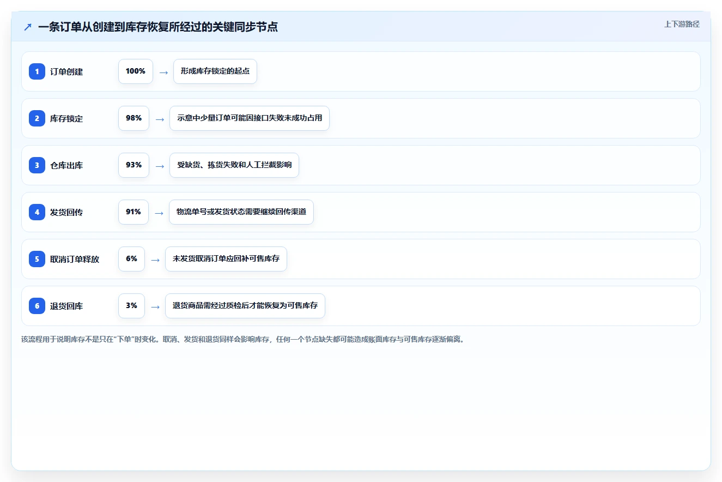Select step badge 2 for 库存锁定
This screenshot has height=482, width=722.
pyautogui.click(x=37, y=118)
